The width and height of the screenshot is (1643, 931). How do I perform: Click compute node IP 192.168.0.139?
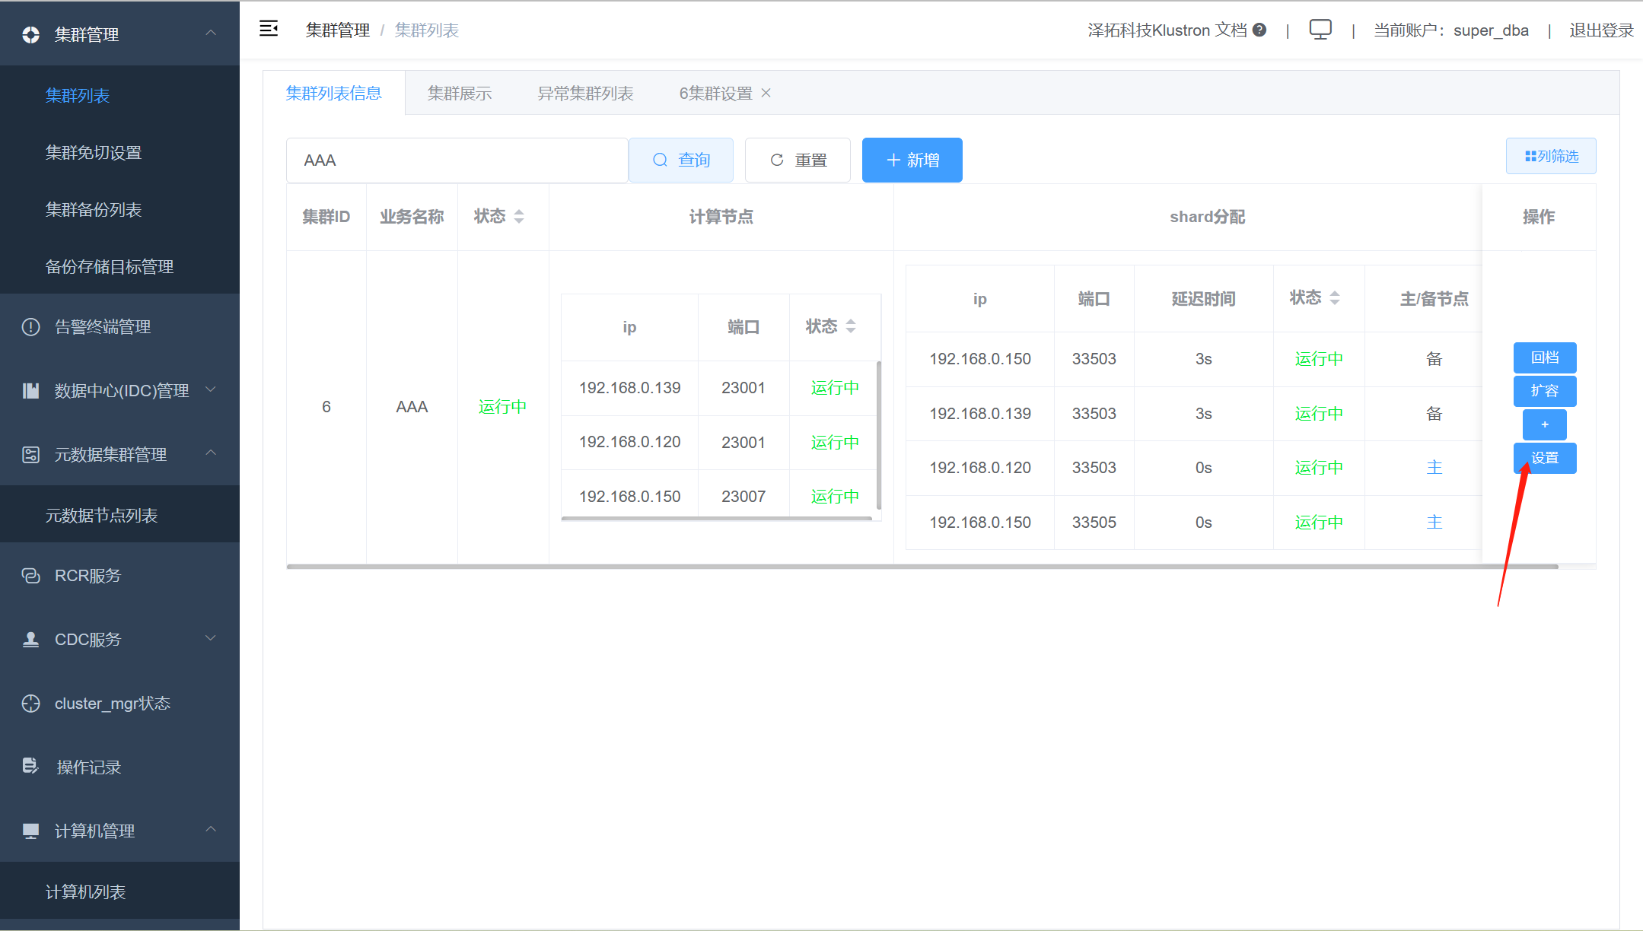click(x=630, y=388)
